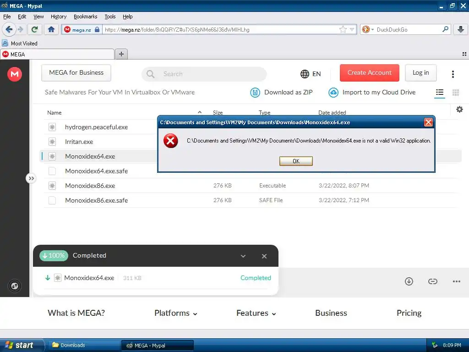Click the Irritan.exe file icon
Screen dimensions: 469x352
point(52,142)
